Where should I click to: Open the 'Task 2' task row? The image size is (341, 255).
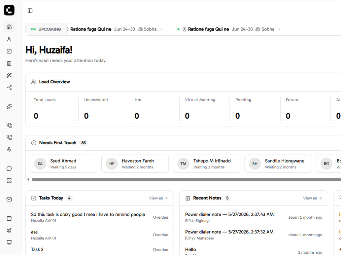(100, 250)
